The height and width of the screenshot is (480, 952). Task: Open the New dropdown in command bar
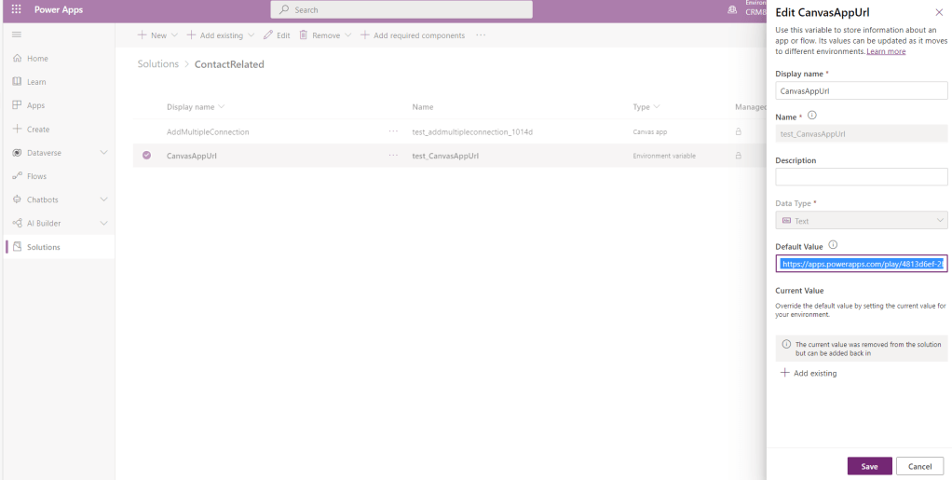point(157,35)
